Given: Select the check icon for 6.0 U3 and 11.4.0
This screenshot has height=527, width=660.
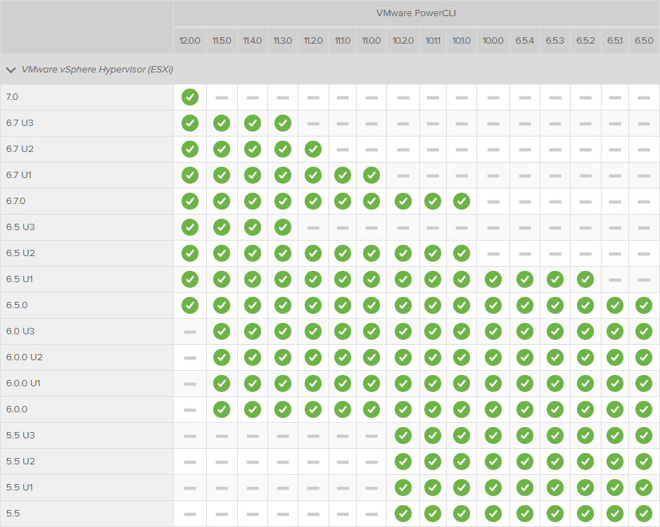Looking at the screenshot, I should [252, 331].
